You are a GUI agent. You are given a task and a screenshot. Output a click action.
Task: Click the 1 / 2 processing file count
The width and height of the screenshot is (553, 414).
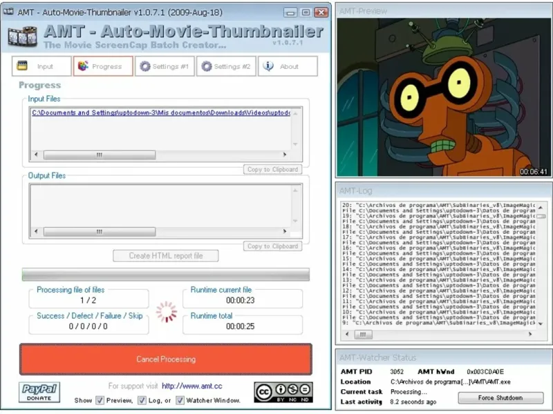(88, 300)
